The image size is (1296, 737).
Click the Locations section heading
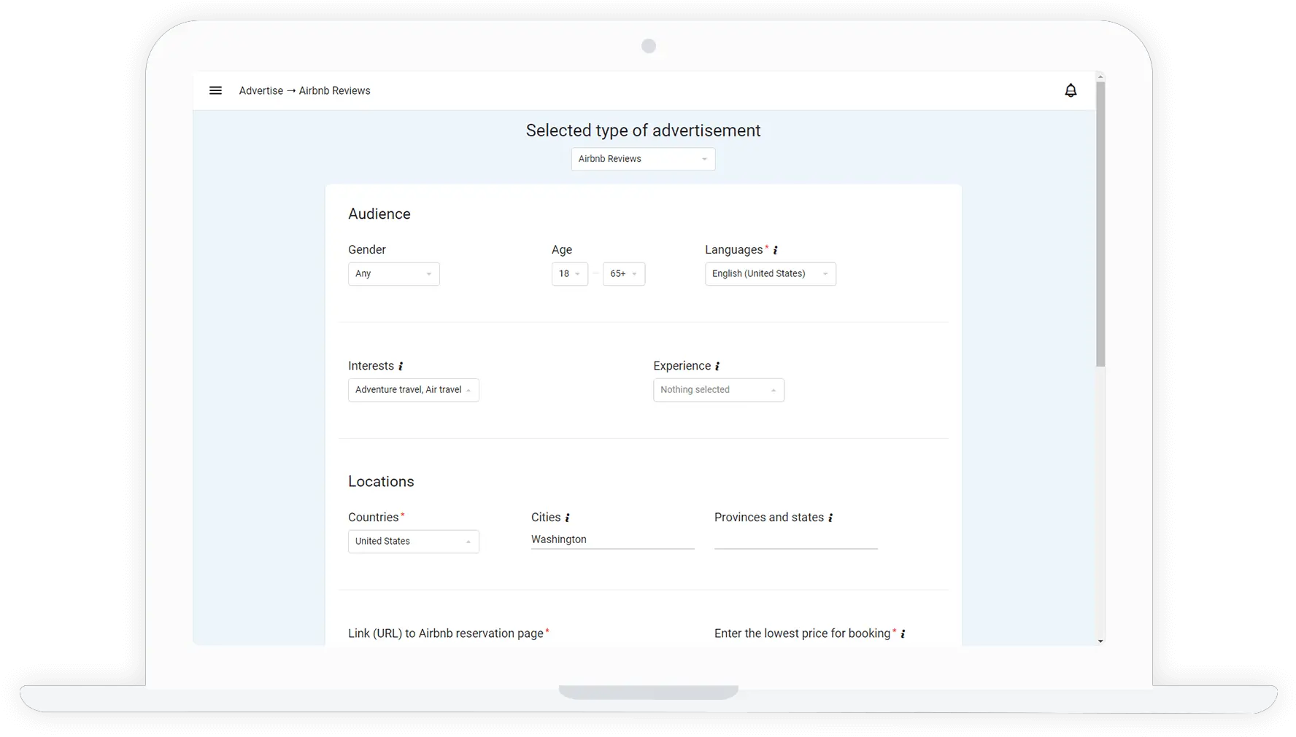(x=381, y=482)
